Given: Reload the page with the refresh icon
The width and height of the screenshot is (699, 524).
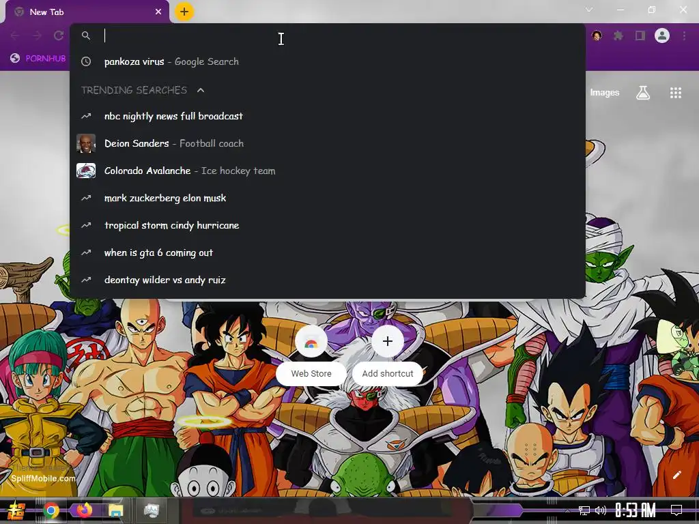Looking at the screenshot, I should (59, 35).
